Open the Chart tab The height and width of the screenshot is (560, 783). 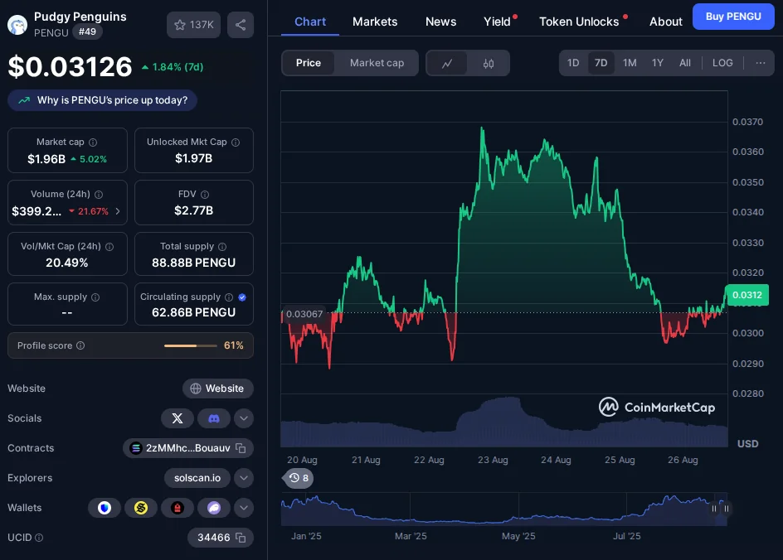310,22
